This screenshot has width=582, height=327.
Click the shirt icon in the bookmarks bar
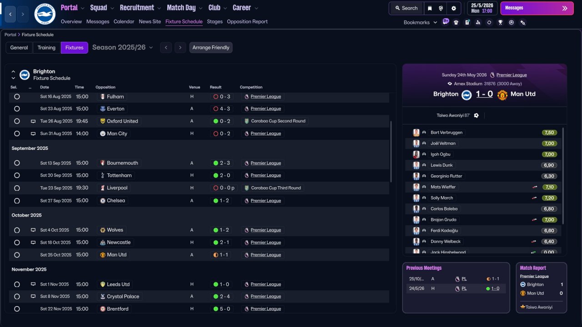pyautogui.click(x=456, y=22)
